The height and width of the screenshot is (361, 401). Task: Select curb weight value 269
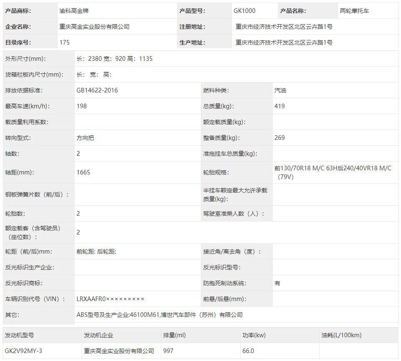280,138
